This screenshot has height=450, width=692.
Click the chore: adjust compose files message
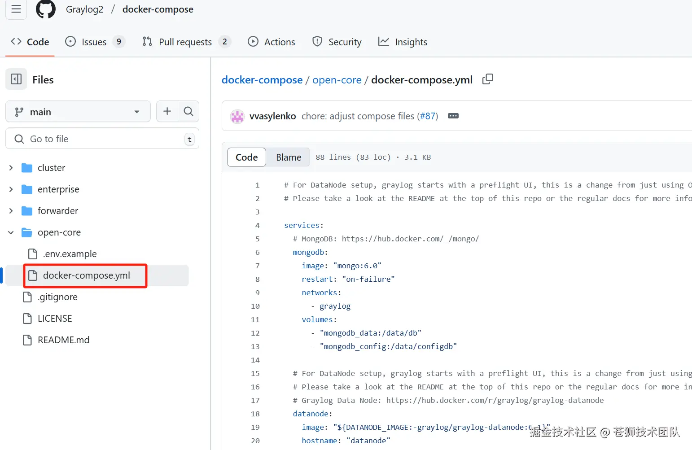pyautogui.click(x=358, y=116)
